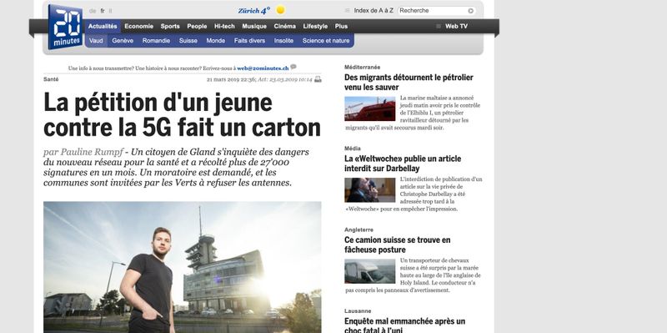Go to the Economie section
This screenshot has width=667, height=333.
point(138,27)
